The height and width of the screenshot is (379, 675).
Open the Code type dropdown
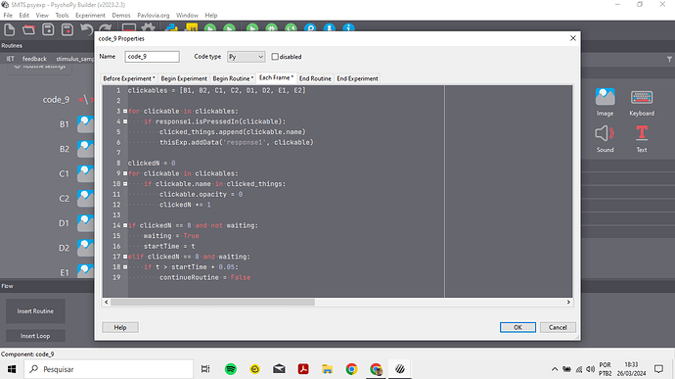(x=246, y=57)
